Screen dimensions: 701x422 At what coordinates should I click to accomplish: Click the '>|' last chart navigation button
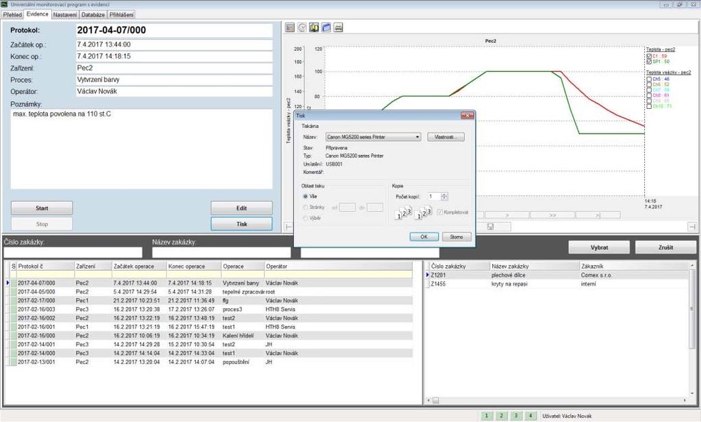click(x=598, y=215)
